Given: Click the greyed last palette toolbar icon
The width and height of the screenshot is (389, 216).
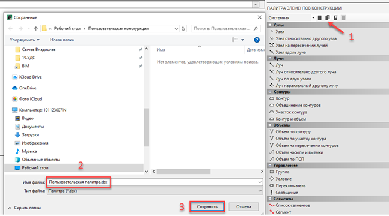Looking at the screenshot, I should [343, 17].
